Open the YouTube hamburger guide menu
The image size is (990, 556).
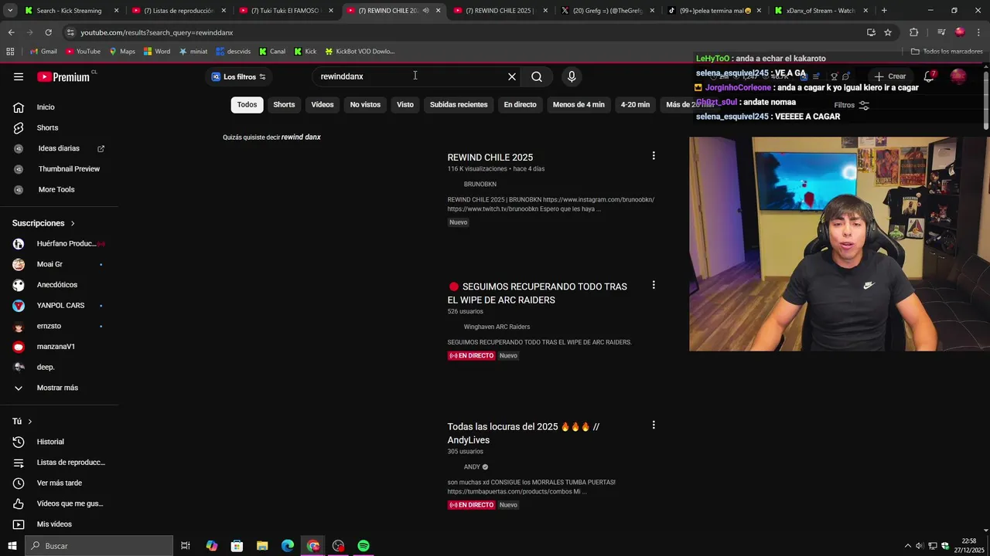tap(19, 76)
